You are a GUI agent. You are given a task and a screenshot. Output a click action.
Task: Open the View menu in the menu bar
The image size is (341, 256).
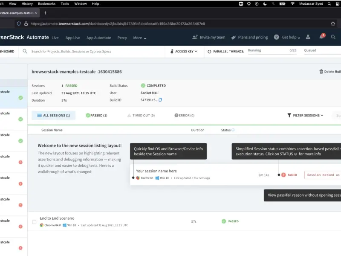12,4
